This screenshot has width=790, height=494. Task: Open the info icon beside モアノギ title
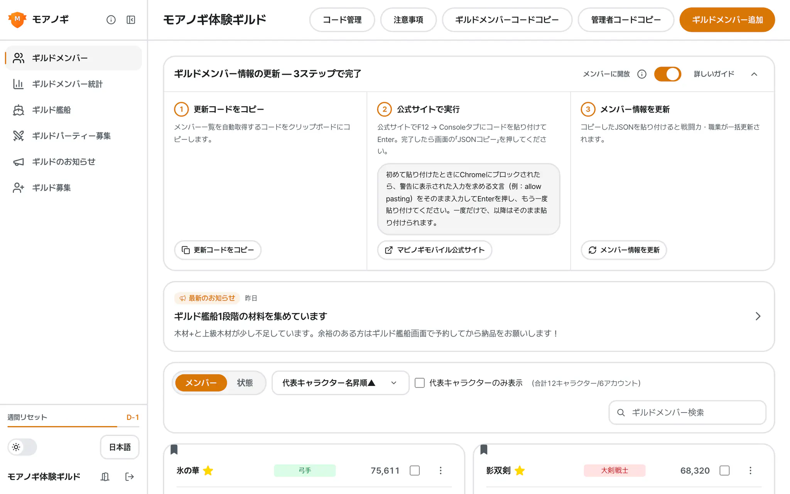click(111, 20)
